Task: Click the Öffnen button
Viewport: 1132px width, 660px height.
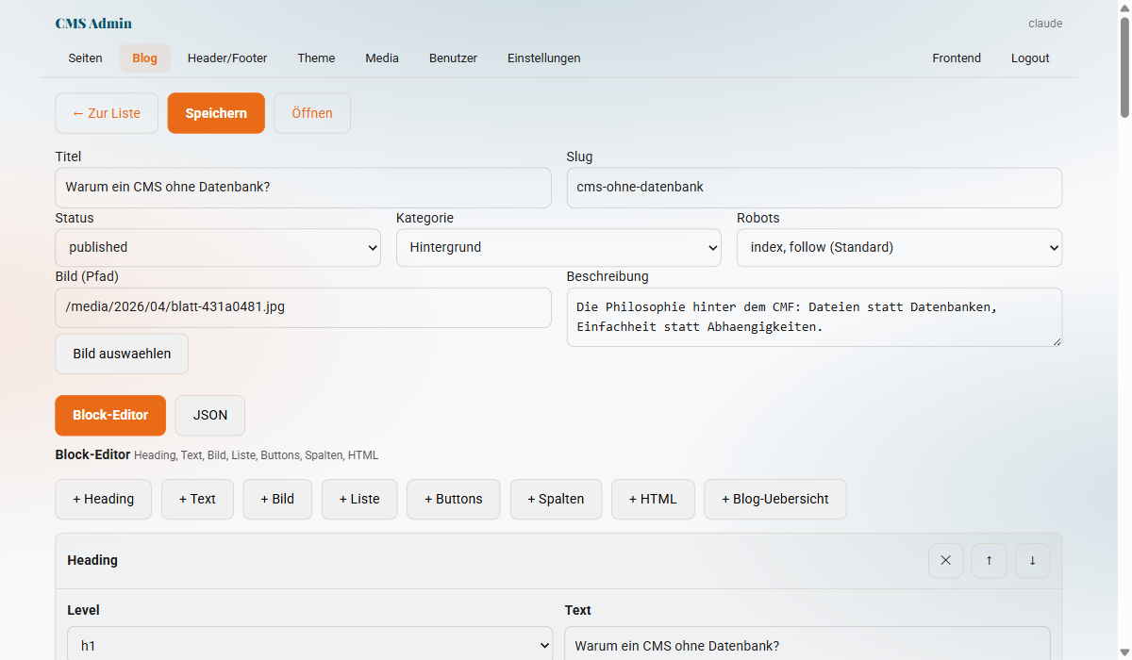Action: pos(311,112)
